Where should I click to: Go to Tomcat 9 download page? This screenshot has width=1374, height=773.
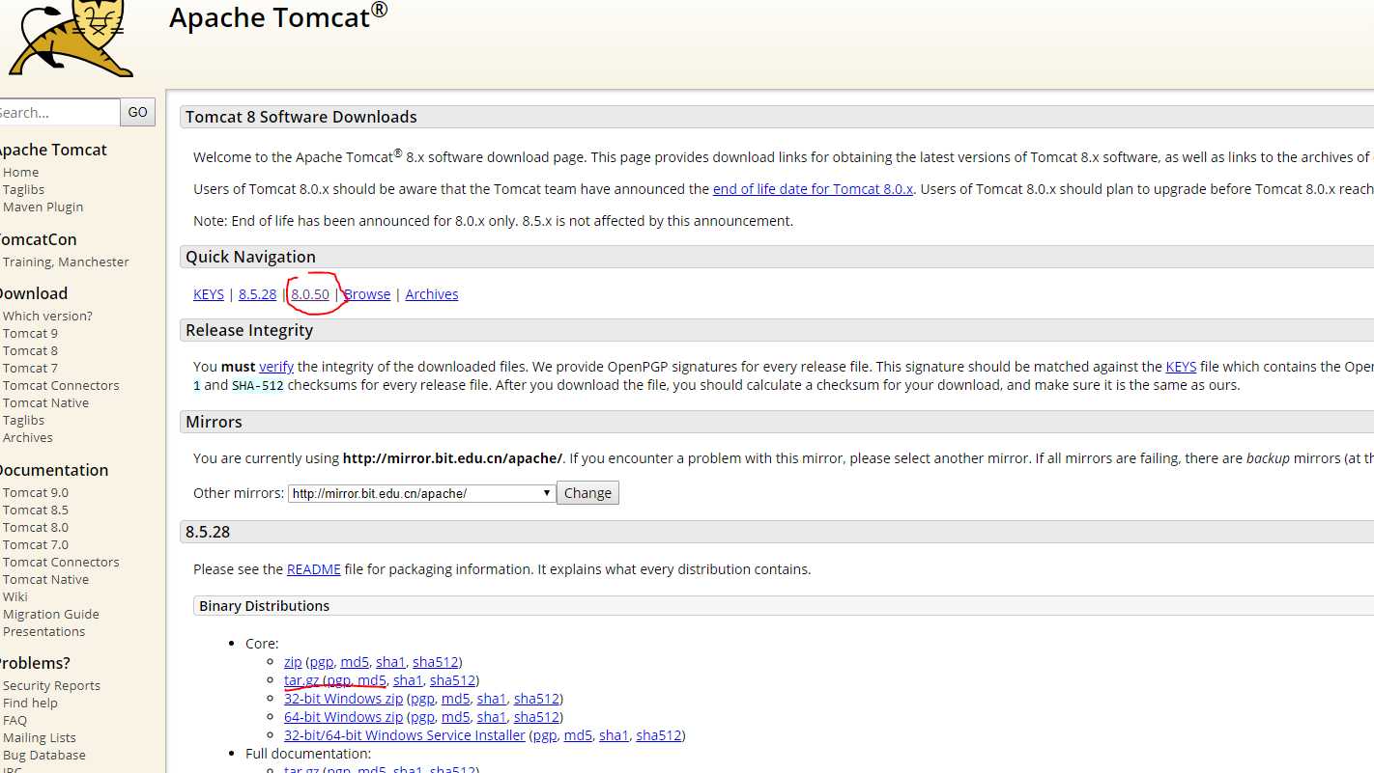[30, 333]
